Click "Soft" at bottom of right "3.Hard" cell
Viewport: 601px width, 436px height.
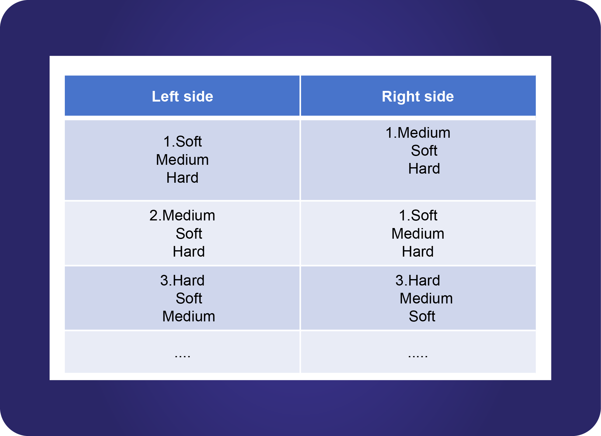pos(422,317)
